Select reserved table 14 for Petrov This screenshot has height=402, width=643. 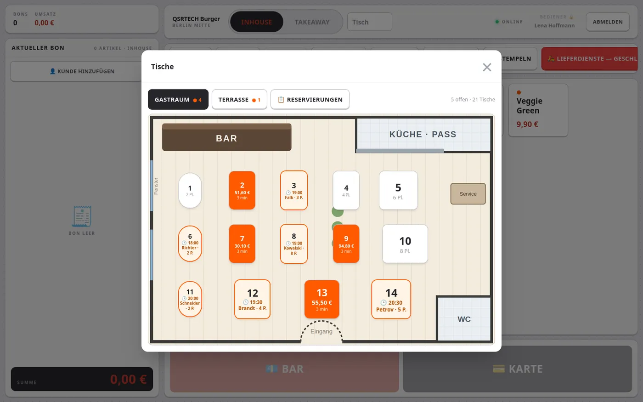pyautogui.click(x=391, y=299)
